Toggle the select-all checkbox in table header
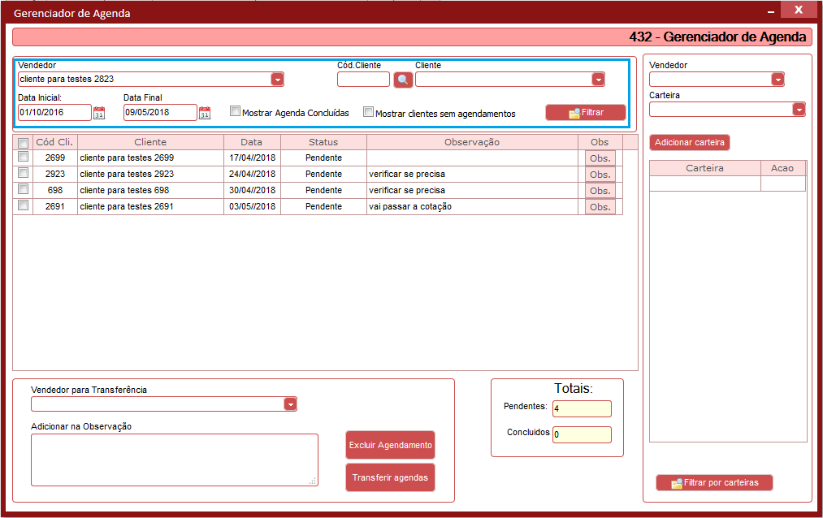The image size is (823, 518). point(23,143)
